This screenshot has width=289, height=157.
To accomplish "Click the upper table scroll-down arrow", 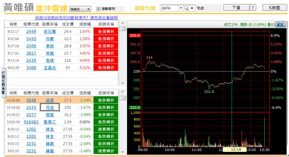I will coord(123,83).
